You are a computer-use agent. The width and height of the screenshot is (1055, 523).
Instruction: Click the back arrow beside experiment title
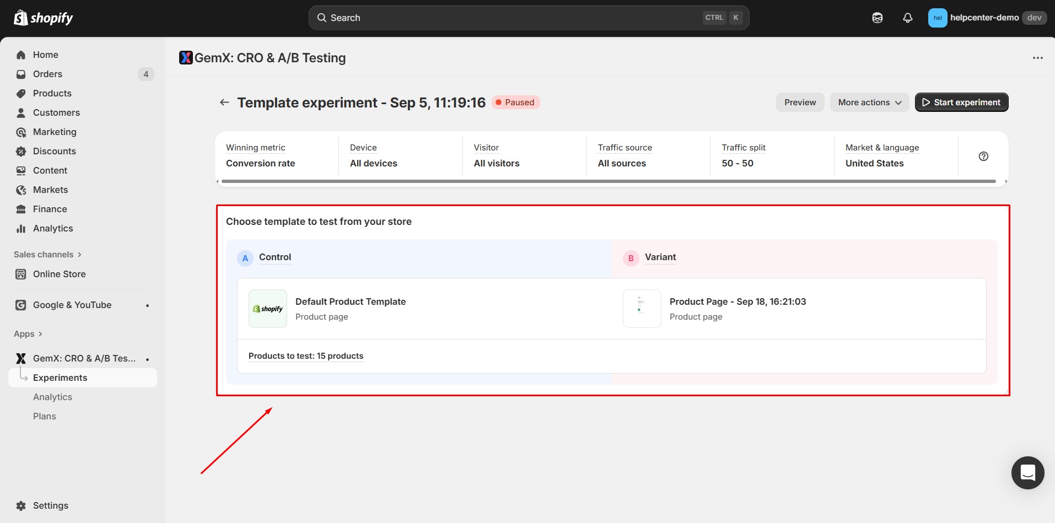click(x=224, y=103)
